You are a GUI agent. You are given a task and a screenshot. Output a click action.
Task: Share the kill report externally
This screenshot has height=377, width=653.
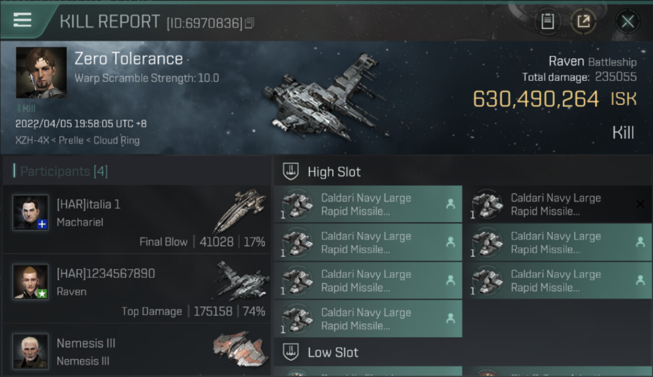tap(583, 21)
